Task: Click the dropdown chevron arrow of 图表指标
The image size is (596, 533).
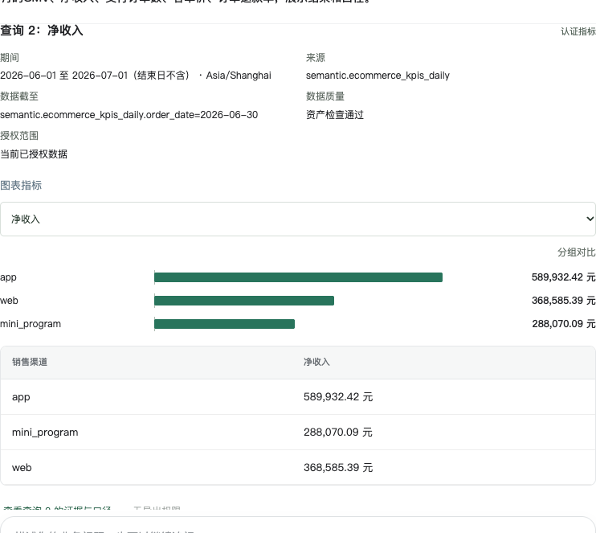Action: (x=590, y=219)
